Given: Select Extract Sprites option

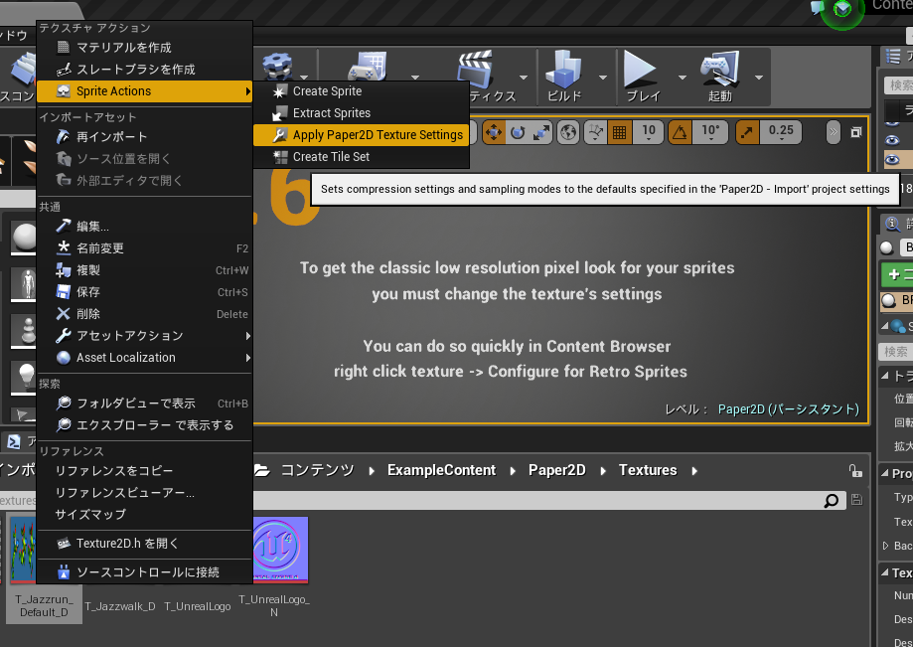Looking at the screenshot, I should coord(361,113).
